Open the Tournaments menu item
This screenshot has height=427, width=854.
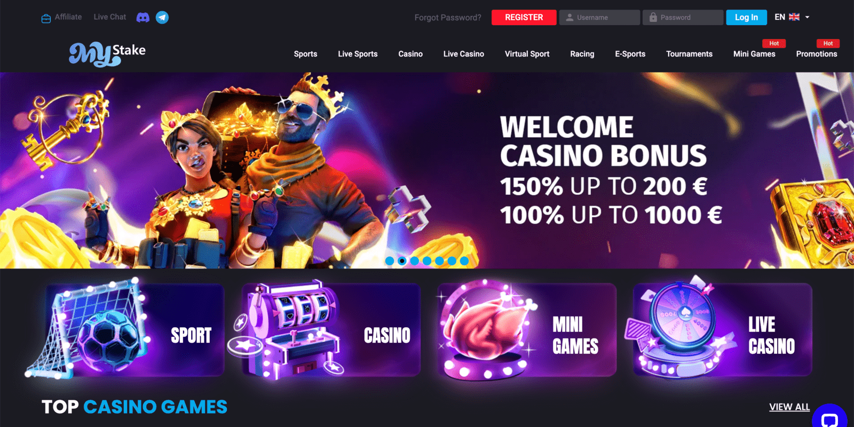point(689,54)
